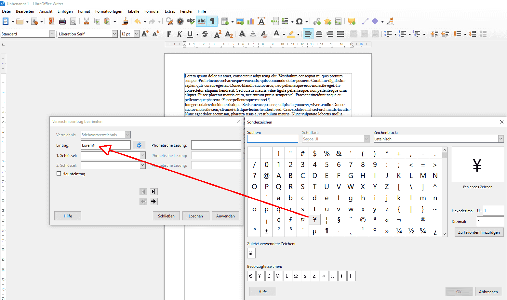Open the Formatvorlagen menu

[109, 11]
